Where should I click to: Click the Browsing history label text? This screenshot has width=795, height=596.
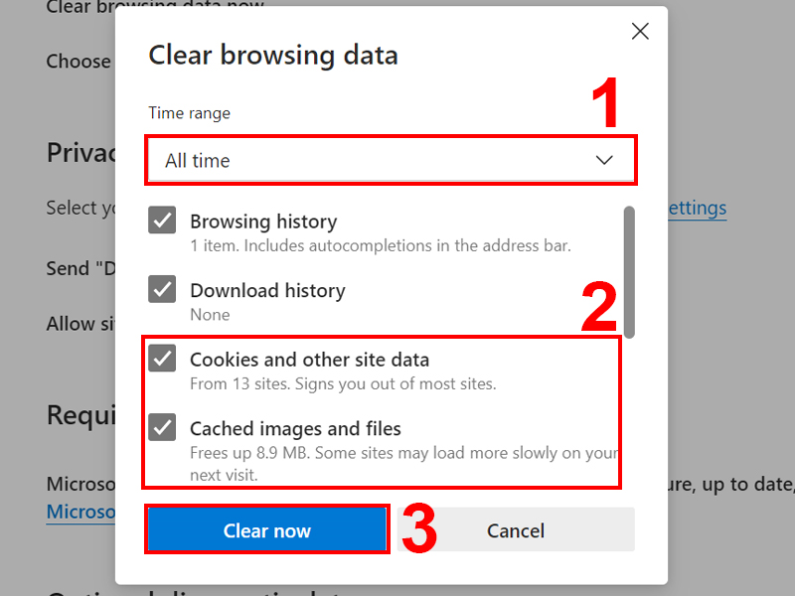(x=263, y=222)
